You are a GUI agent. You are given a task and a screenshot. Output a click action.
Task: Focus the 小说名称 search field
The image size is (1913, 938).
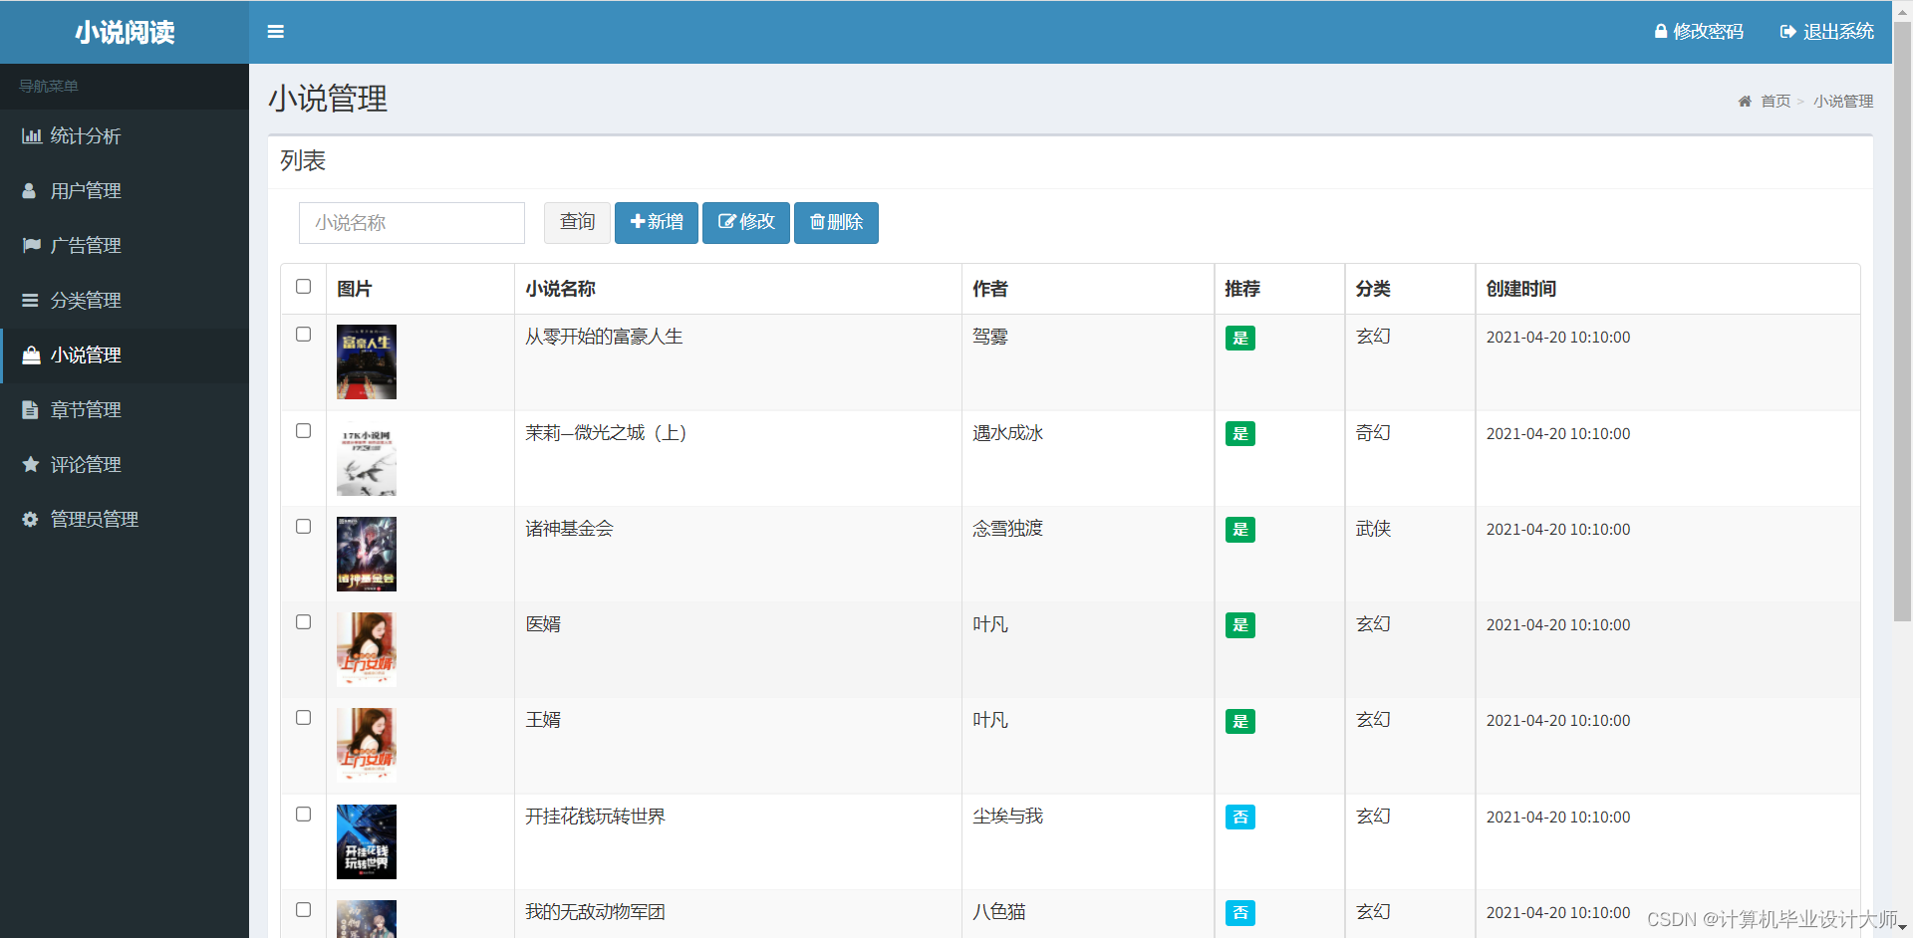pos(411,223)
